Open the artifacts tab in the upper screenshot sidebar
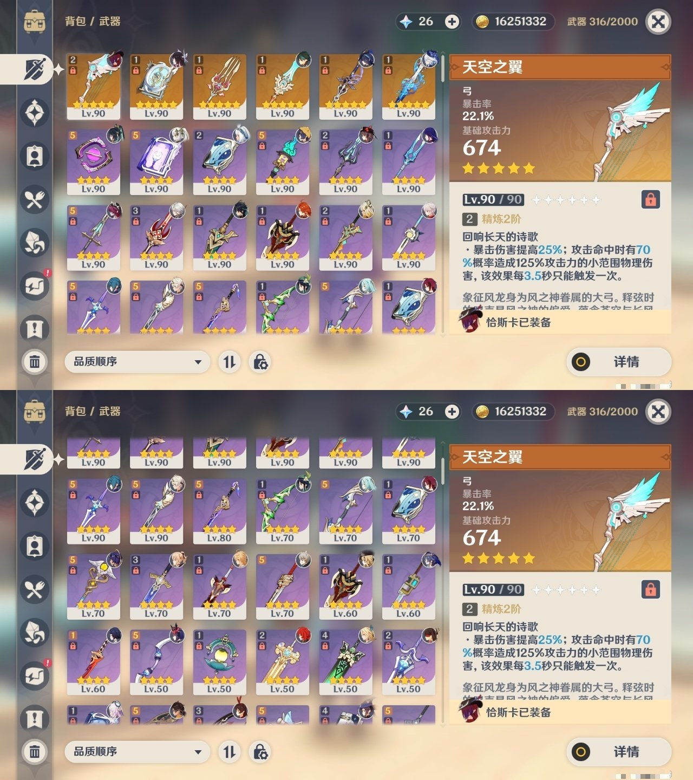This screenshot has height=780, width=693. pos(35,113)
